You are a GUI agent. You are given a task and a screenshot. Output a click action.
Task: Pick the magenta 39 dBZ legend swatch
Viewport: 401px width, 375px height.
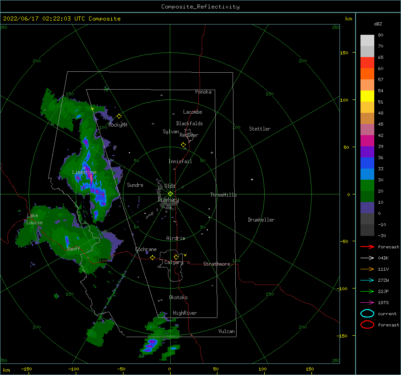click(x=367, y=140)
